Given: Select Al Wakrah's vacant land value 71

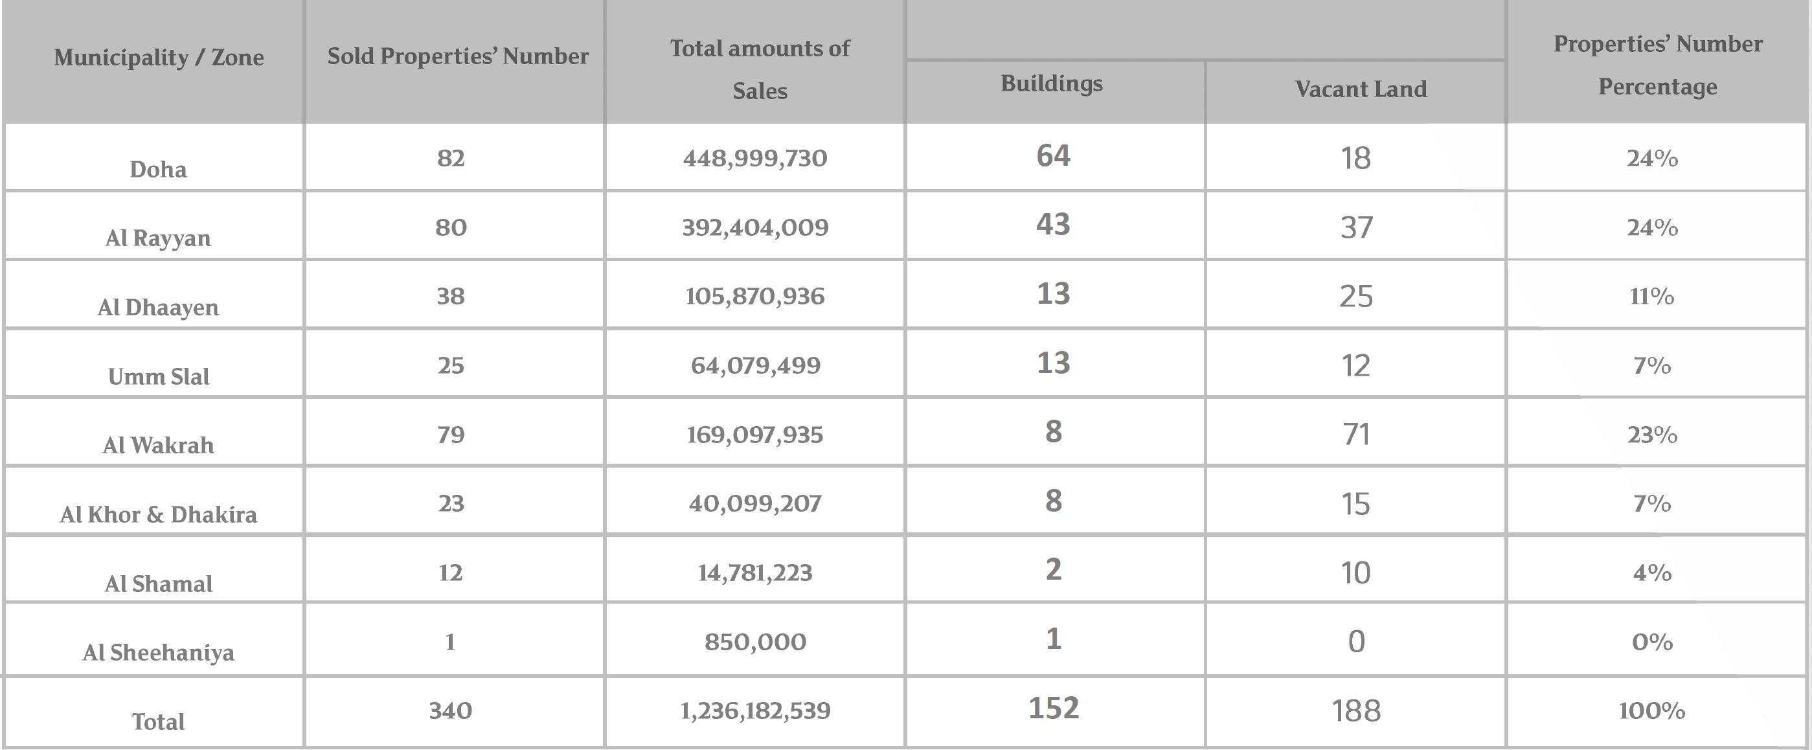Looking at the screenshot, I should pyautogui.click(x=1355, y=434).
